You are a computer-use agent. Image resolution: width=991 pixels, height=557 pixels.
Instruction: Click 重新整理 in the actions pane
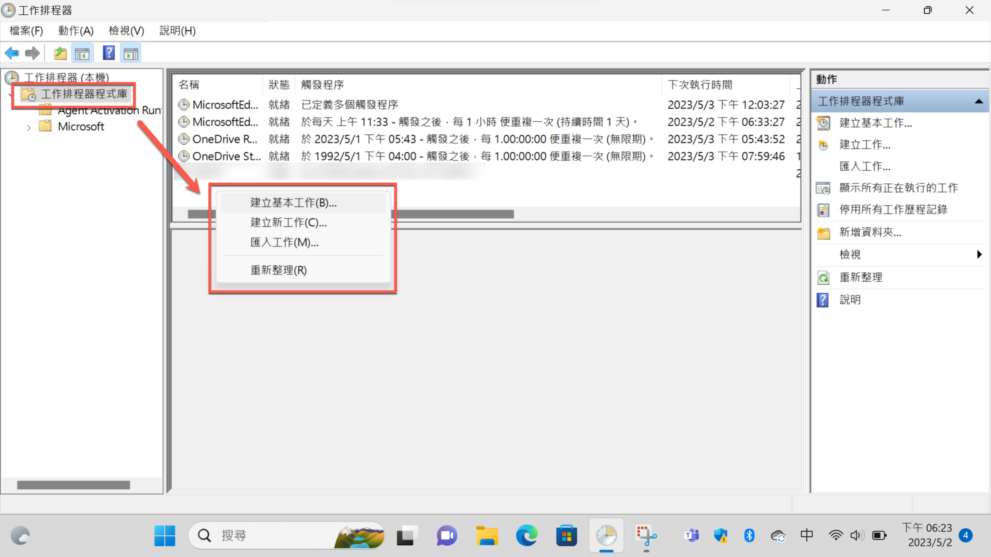[861, 277]
